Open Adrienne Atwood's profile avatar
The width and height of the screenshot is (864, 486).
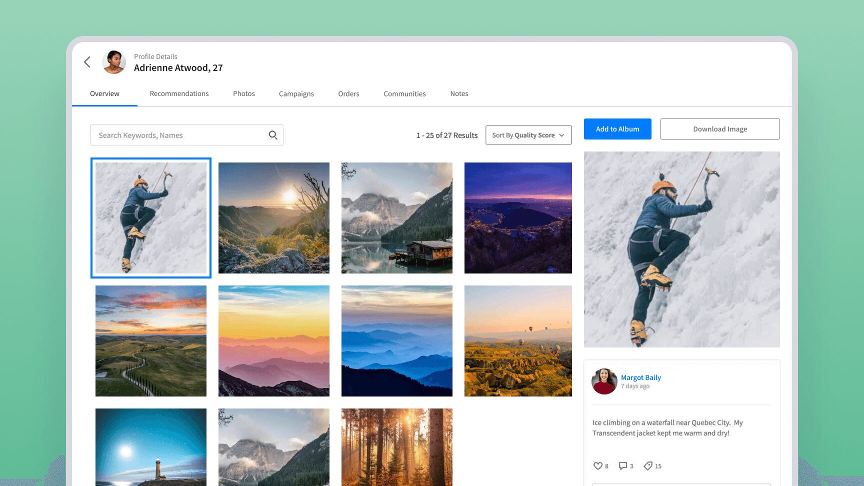114,62
